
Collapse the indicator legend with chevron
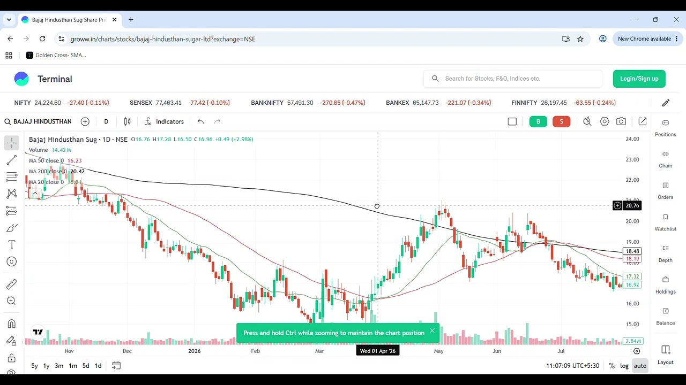pyautogui.click(x=35, y=193)
